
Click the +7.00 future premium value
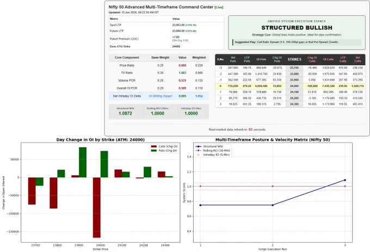(x=176, y=37)
